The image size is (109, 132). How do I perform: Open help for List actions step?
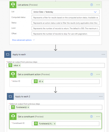pyautogui.click(x=92, y=5)
